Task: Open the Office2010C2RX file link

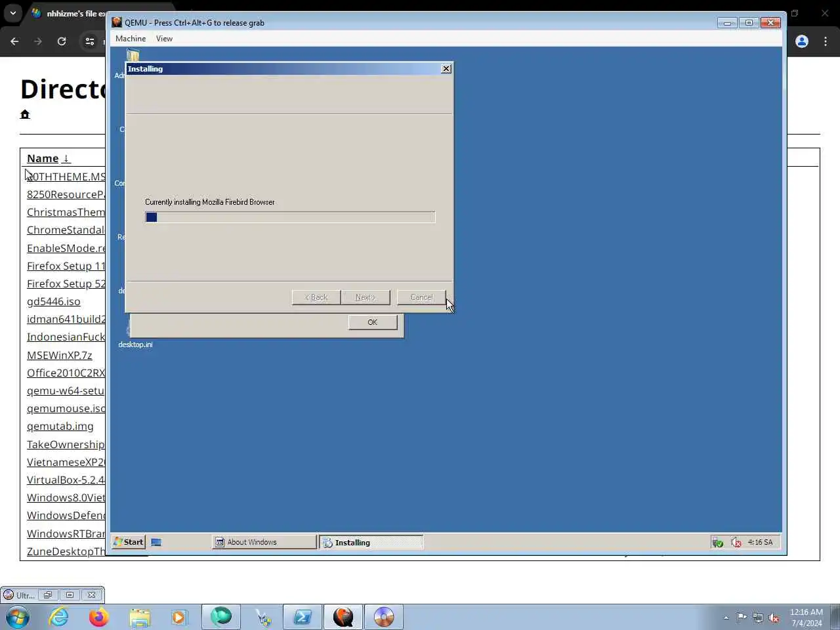Action: [66, 373]
